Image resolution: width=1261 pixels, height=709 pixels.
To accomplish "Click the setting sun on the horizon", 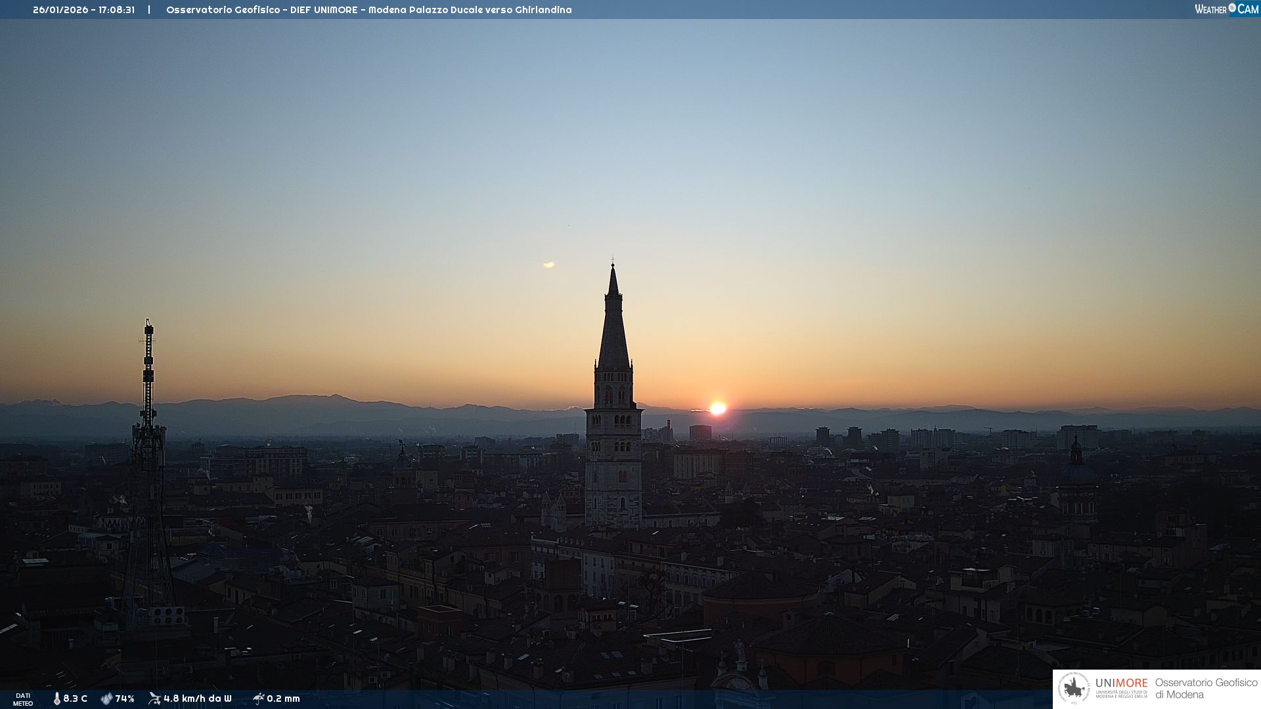I will coord(718,408).
